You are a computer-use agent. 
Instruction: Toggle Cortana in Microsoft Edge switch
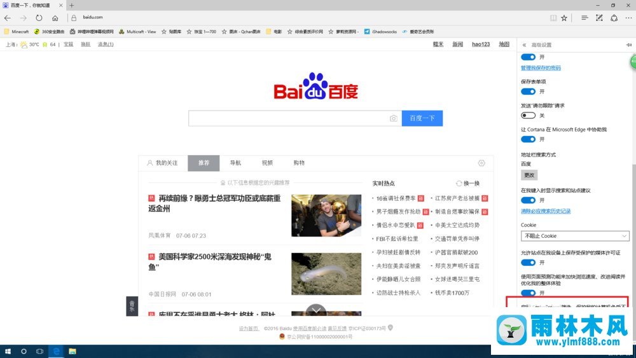[x=528, y=139]
